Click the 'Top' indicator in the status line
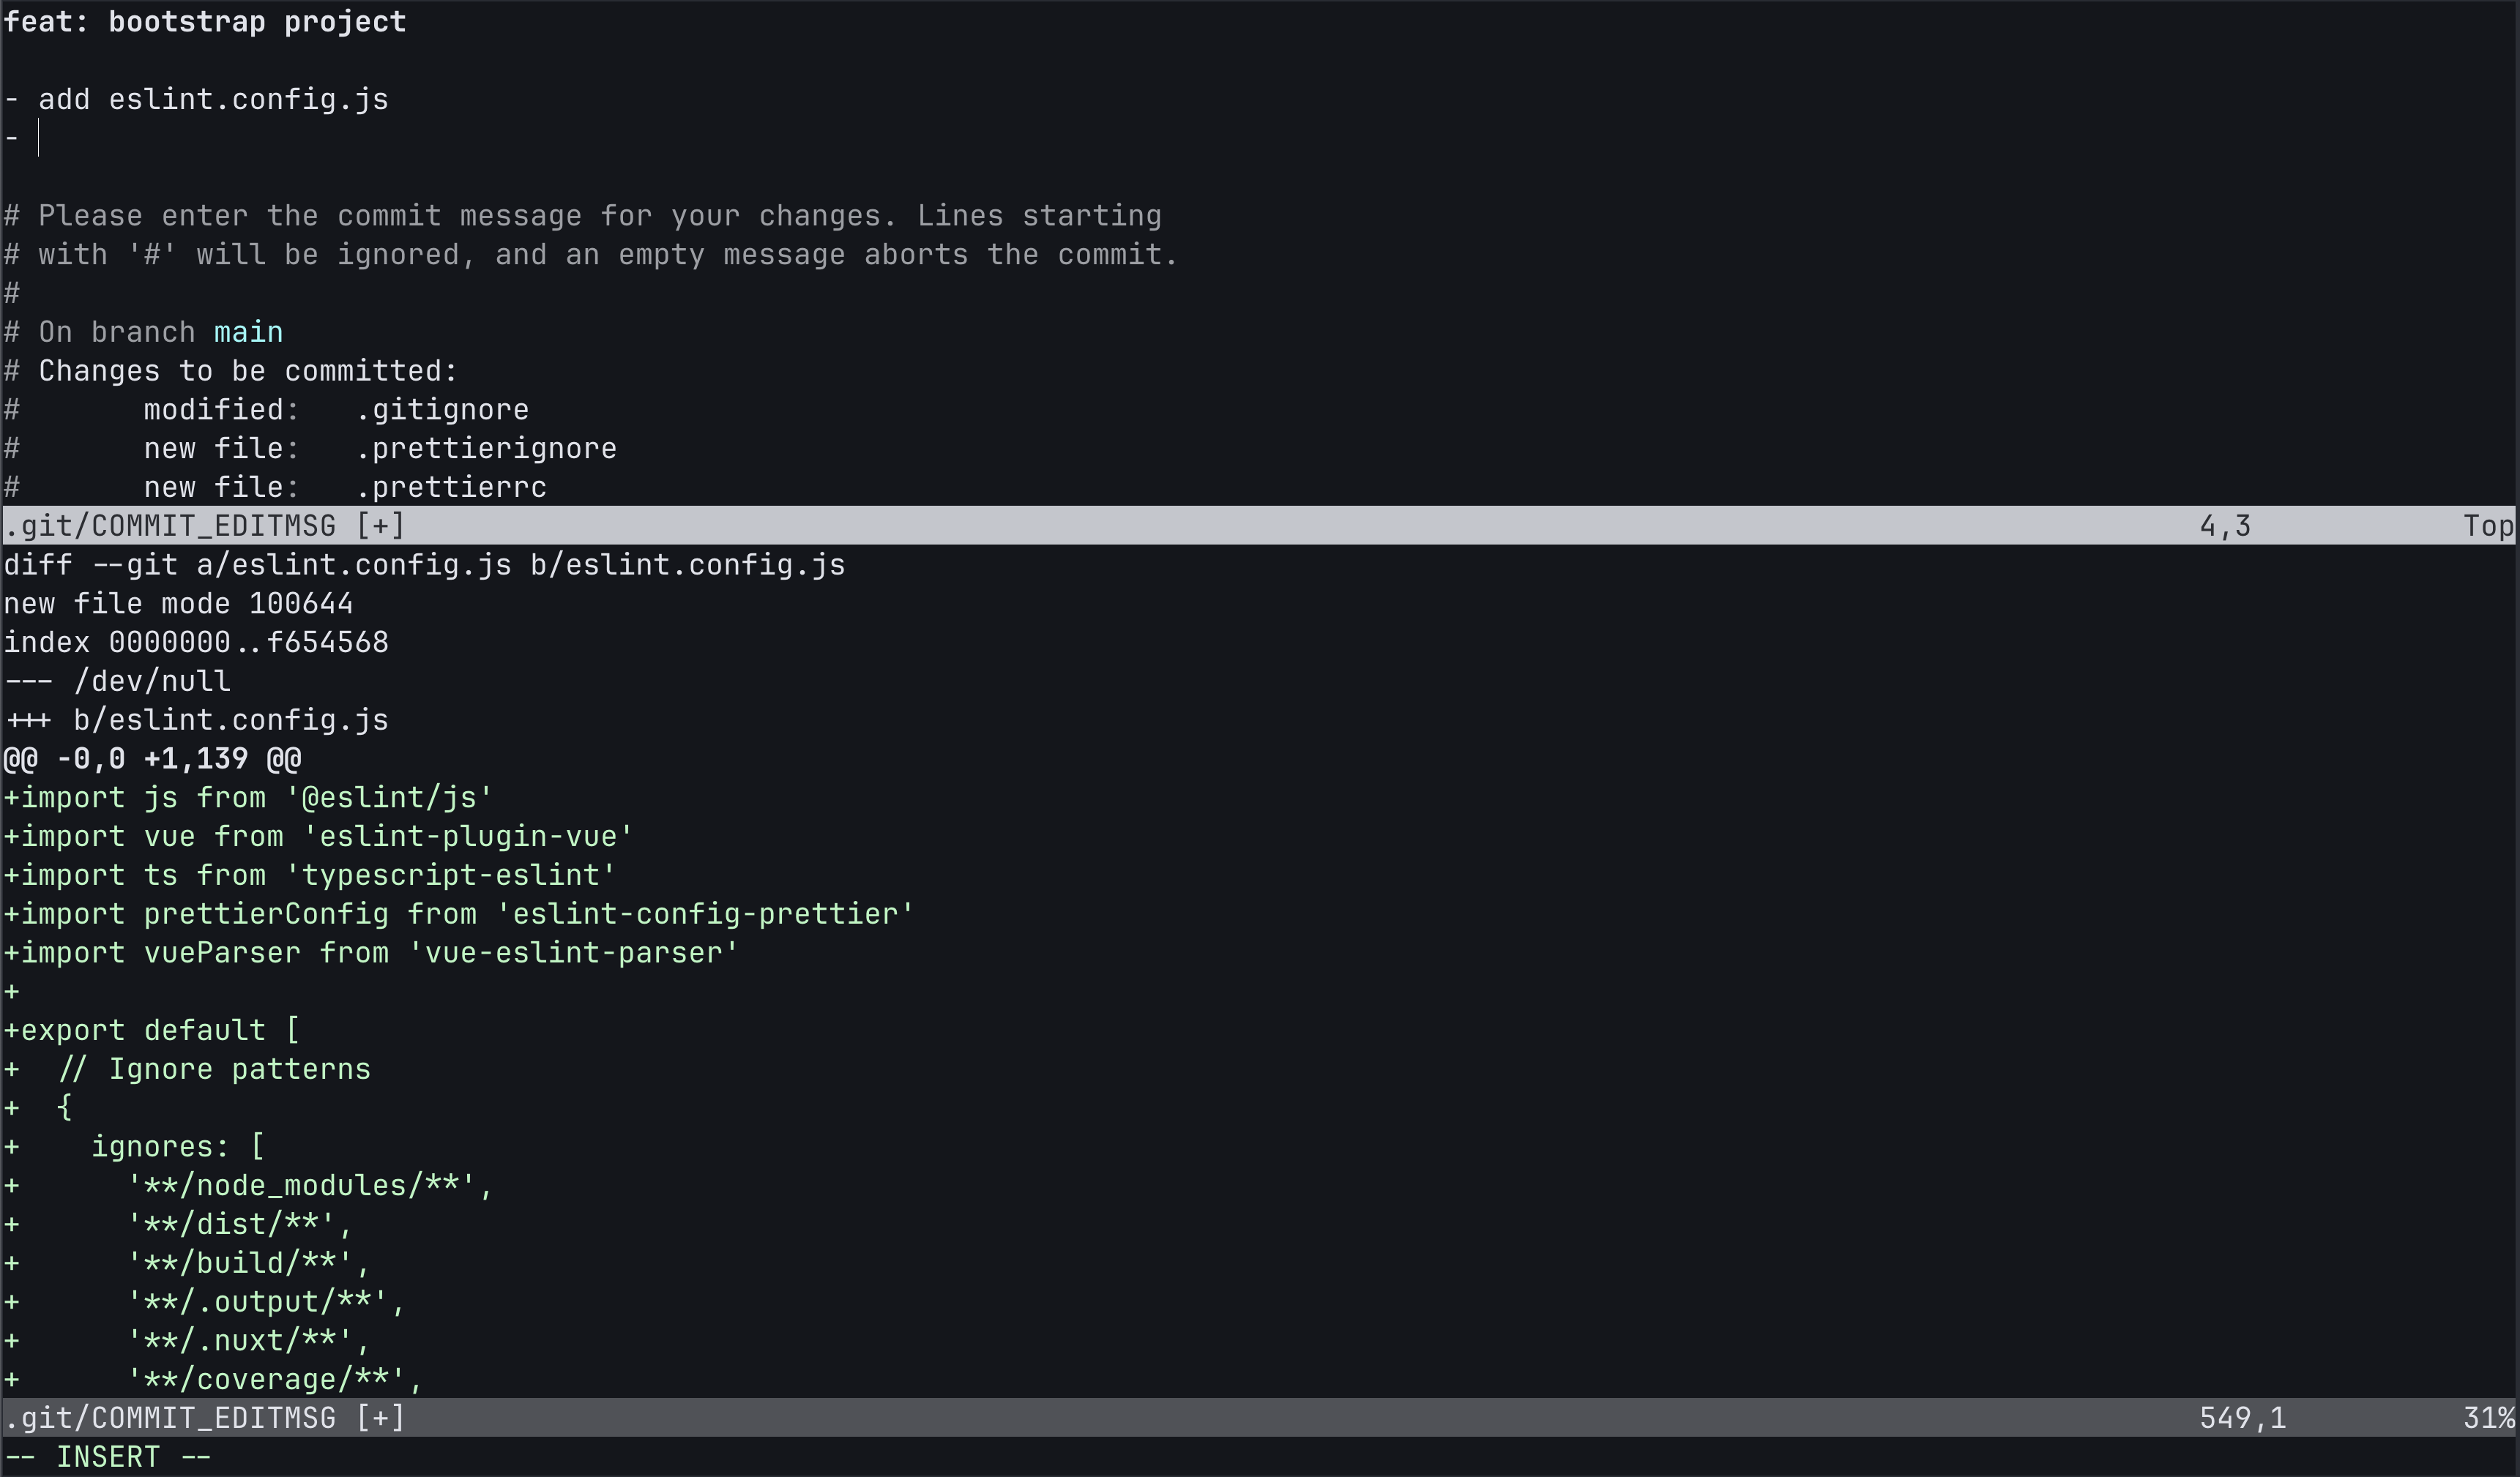2520x1477 pixels. 2488,525
